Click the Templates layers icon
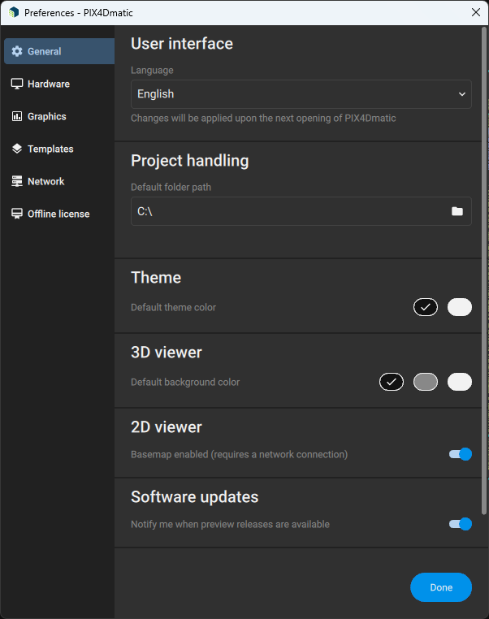The height and width of the screenshot is (619, 489). click(17, 149)
